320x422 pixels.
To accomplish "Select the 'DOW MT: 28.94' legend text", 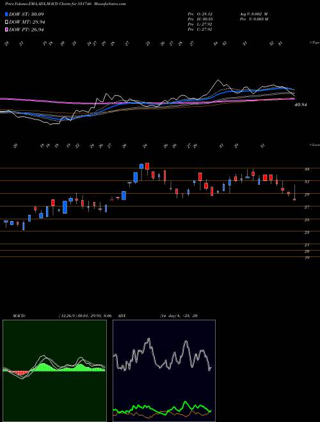I will (x=27, y=22).
